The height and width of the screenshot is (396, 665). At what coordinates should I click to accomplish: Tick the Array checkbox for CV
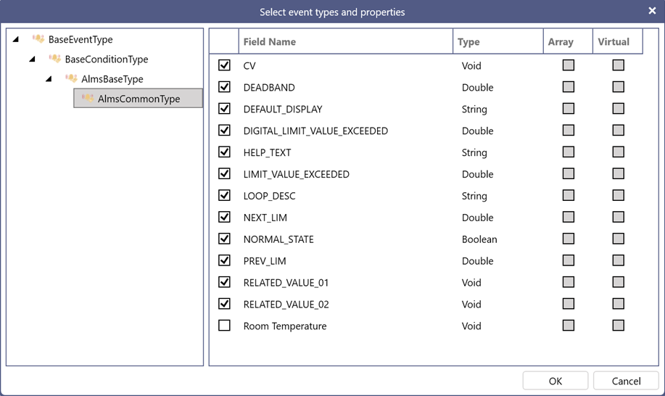(x=569, y=65)
